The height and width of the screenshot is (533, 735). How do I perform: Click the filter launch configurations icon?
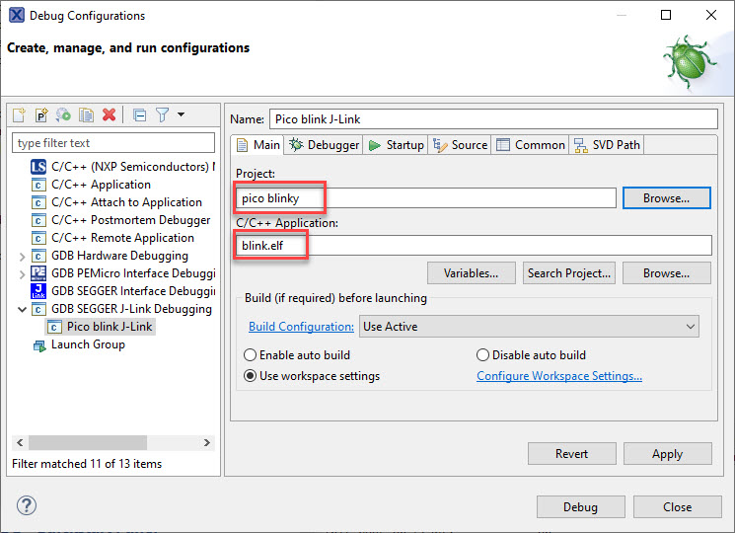tap(163, 115)
